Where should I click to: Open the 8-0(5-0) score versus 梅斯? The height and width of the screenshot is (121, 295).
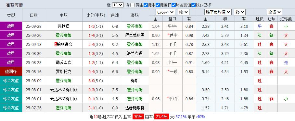click(96, 81)
